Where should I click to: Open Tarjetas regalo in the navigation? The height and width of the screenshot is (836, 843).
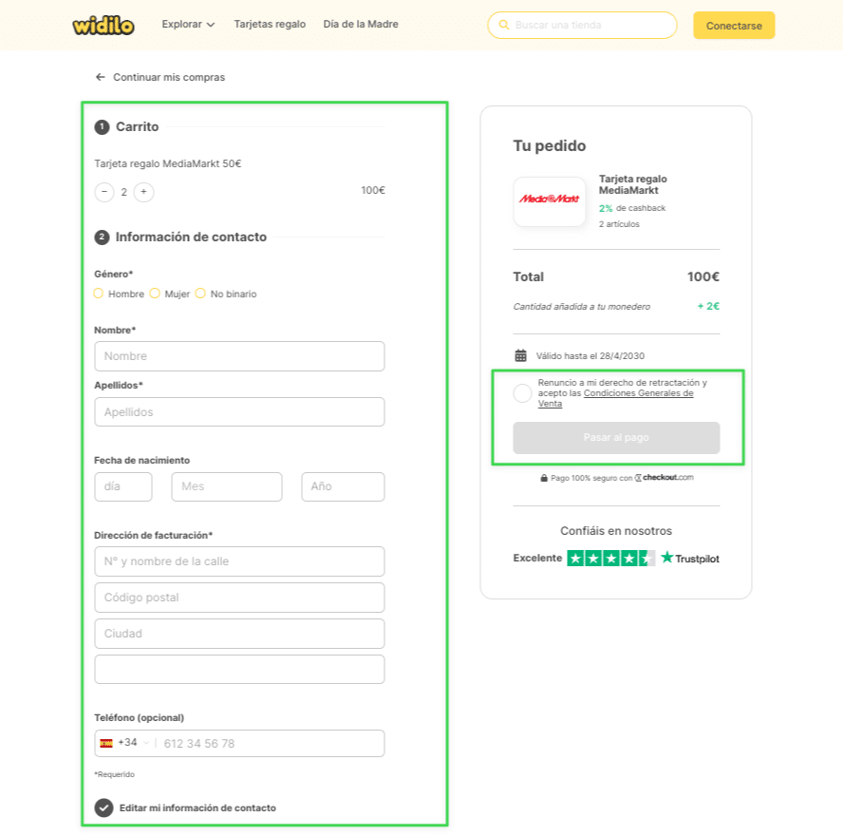(x=270, y=25)
